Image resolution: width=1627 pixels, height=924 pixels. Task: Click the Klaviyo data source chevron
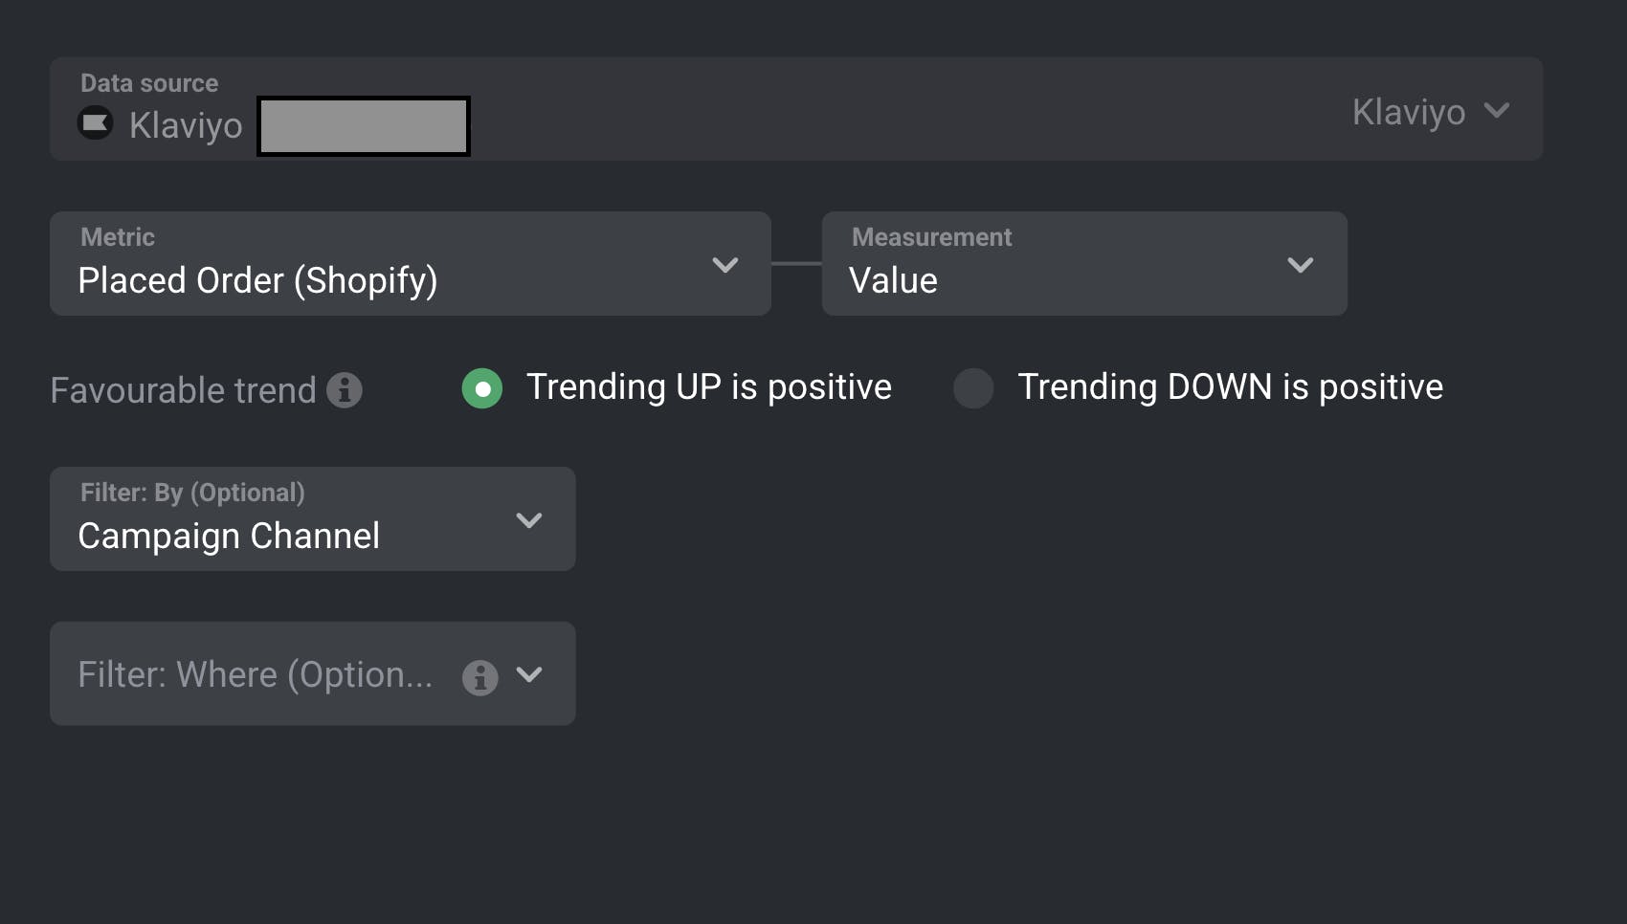click(x=1497, y=111)
